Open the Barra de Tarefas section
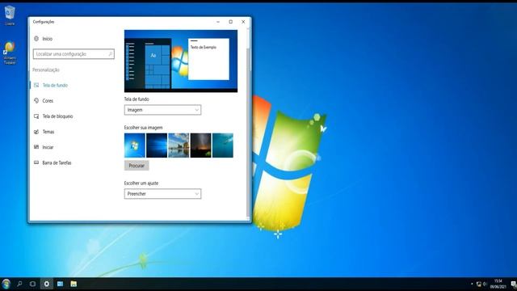 click(57, 162)
